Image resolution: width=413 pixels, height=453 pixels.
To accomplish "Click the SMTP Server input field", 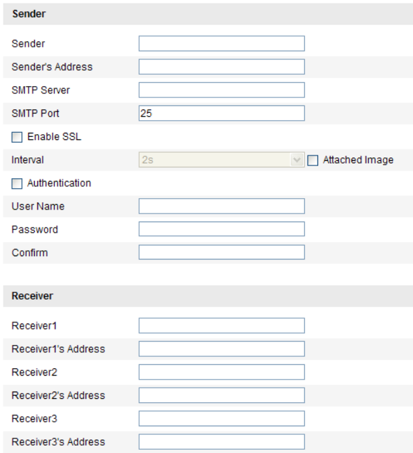I will (x=221, y=90).
